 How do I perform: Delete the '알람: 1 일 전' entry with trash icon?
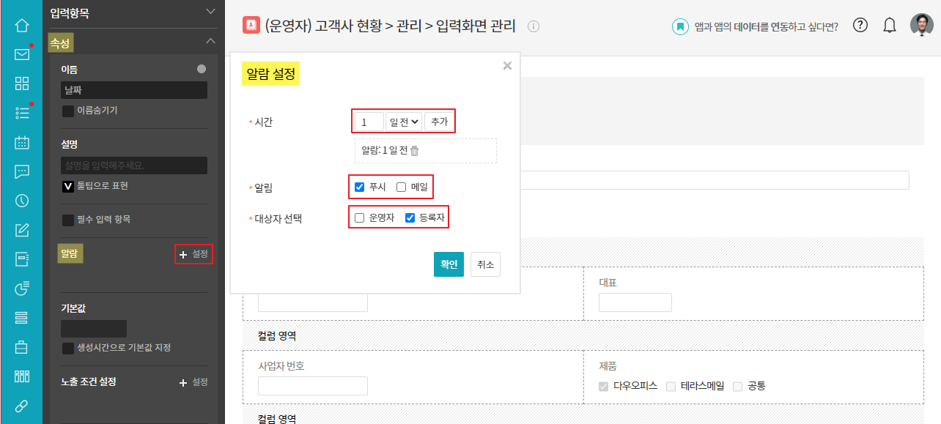click(415, 150)
